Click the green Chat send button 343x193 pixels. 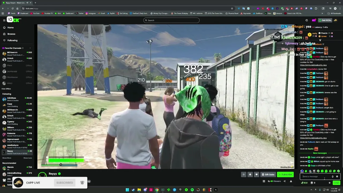(x=337, y=183)
